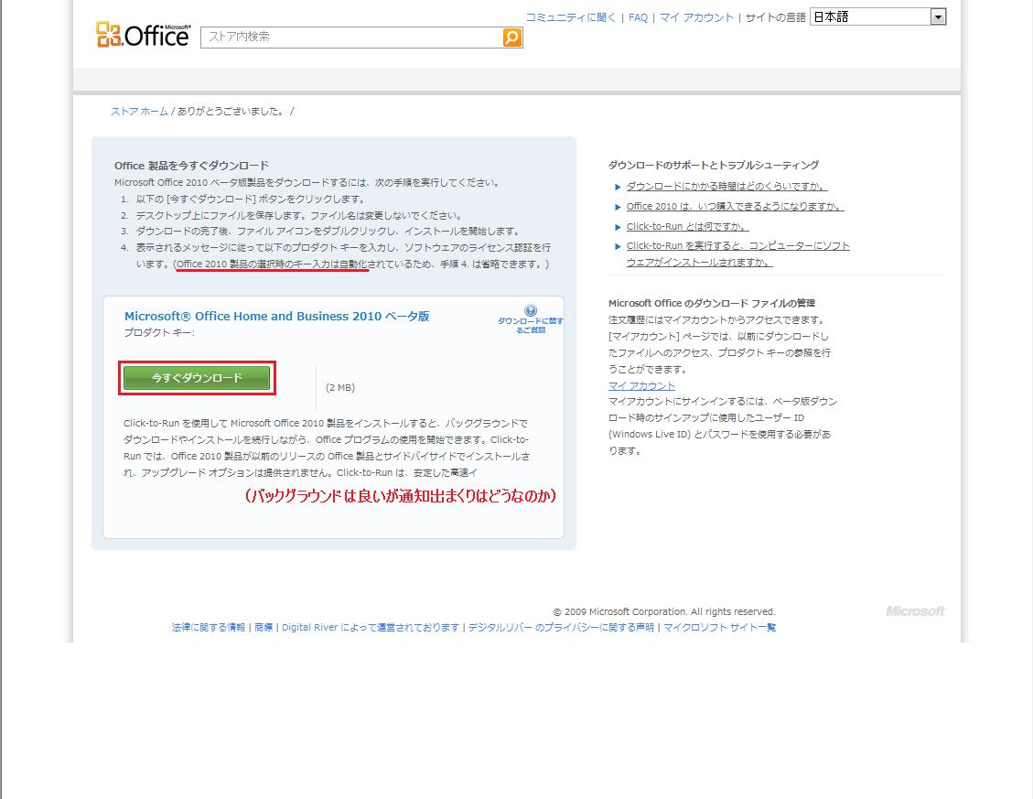The width and height of the screenshot is (1033, 799).
Task: Click the ありがとうございました breadcrumb text
Action: 231,112
